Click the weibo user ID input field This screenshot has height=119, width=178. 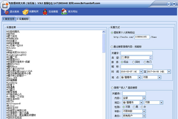click(x=142, y=37)
